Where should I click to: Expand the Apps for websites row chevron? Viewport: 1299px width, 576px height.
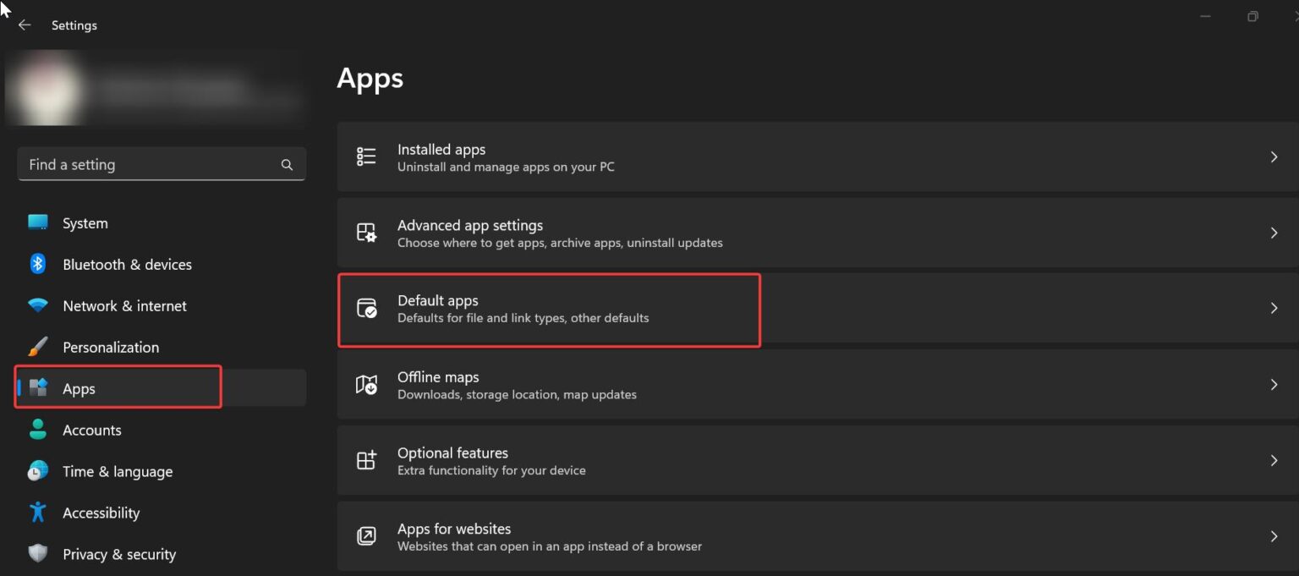coord(1274,536)
